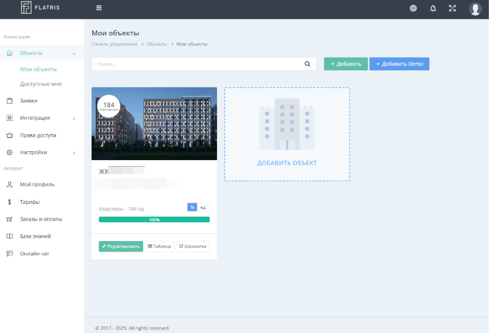The image size is (490, 333).
Task: Open the user avatar profile menu
Action: click(475, 8)
